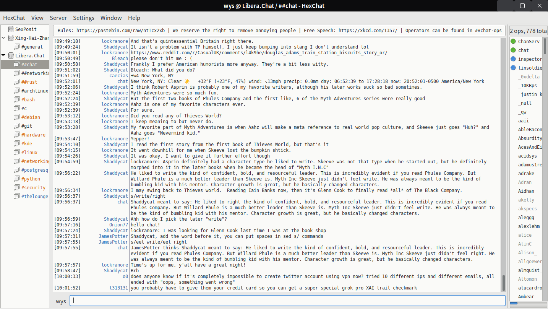Viewport: 548px width, 309px height.
Task: Collapse the Libera.Chat server tree
Action: [3, 55]
